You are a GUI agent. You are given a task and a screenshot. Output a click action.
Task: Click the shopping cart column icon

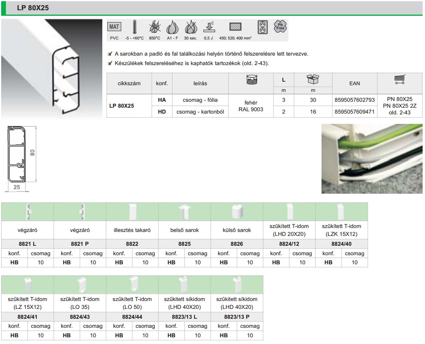pyautogui.click(x=400, y=80)
